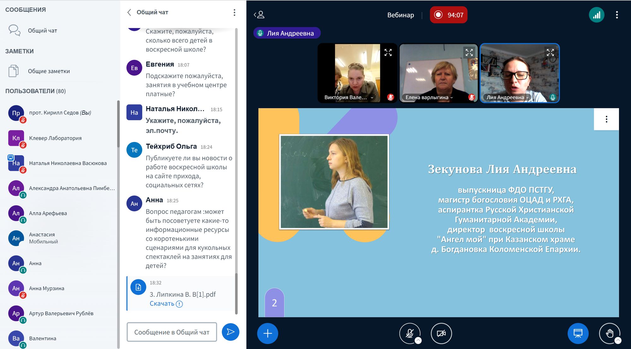
Task: Click file download icon for Липкина pdf
Action: point(138,287)
